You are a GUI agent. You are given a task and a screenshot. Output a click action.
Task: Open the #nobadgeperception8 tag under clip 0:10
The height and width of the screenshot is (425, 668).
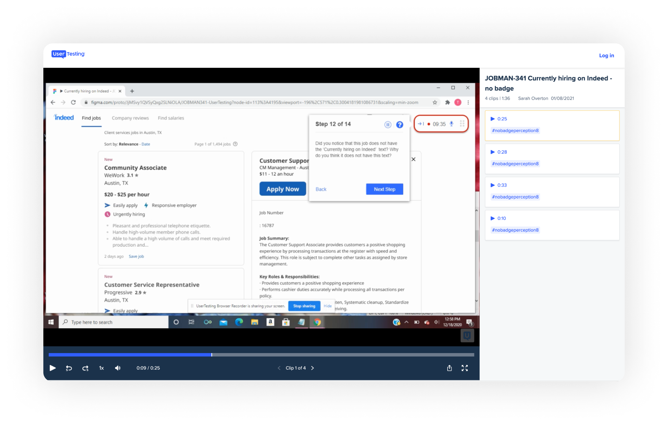pos(515,230)
